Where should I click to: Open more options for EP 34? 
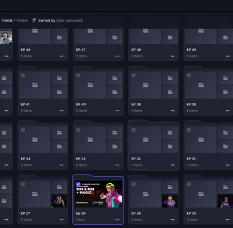pyautogui.click(x=62, y=165)
